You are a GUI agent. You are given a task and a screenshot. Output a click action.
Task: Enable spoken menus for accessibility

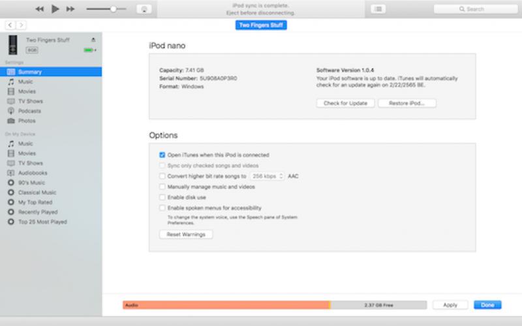click(162, 208)
